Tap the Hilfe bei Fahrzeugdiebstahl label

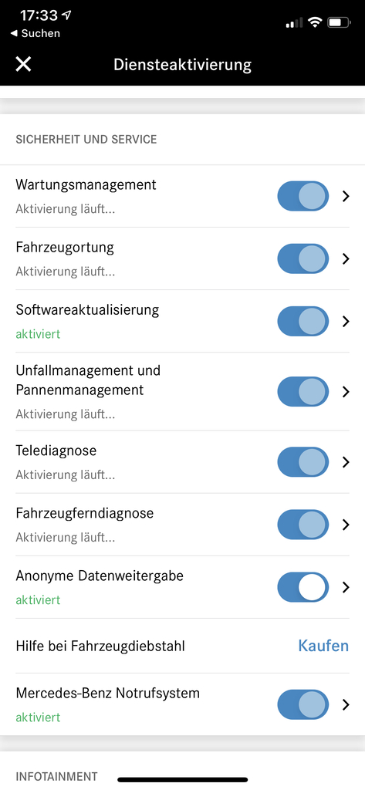pyautogui.click(x=100, y=646)
